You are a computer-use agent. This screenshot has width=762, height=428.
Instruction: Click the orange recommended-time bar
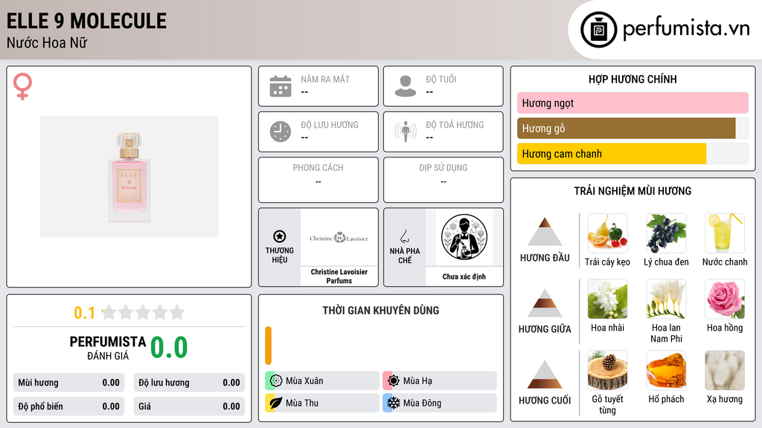pyautogui.click(x=268, y=346)
